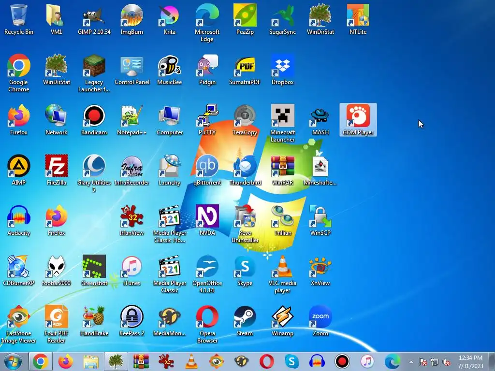Click the PuTTY desktop shortcut
Image resolution: width=495 pixels, height=371 pixels.
pyautogui.click(x=207, y=120)
